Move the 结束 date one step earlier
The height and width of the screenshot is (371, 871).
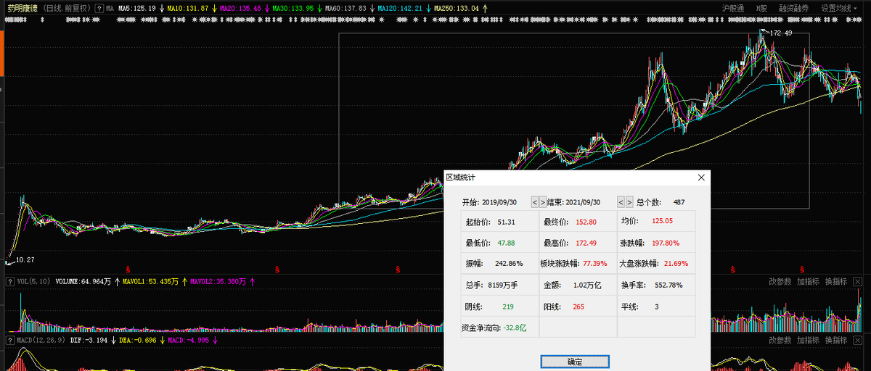point(621,202)
